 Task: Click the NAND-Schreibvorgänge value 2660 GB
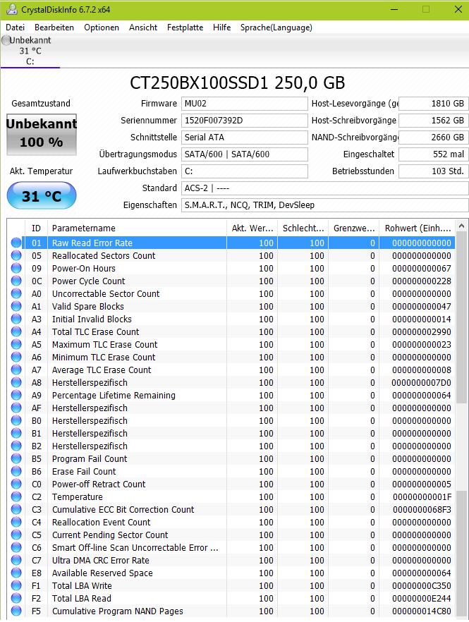(x=433, y=138)
